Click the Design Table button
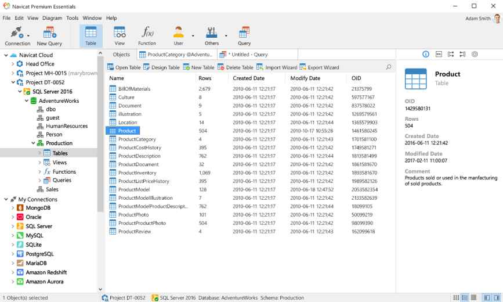The width and height of the screenshot is (503, 302). tap(162, 67)
